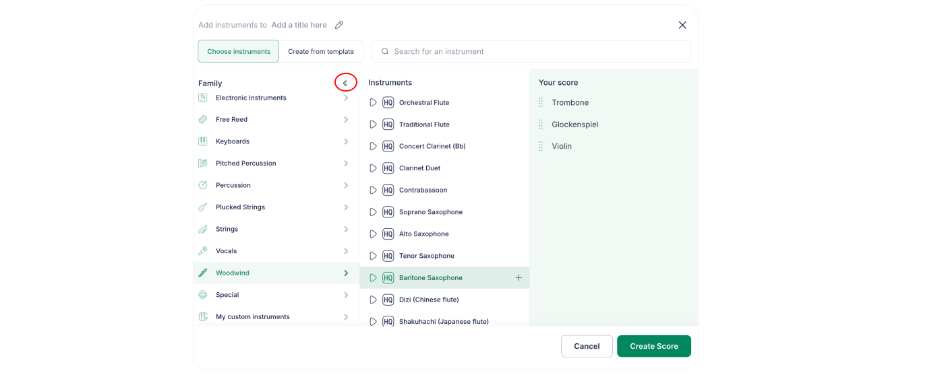Preview the Orchestral Flute sound
Image resolution: width=944 pixels, height=377 pixels.
tap(373, 103)
